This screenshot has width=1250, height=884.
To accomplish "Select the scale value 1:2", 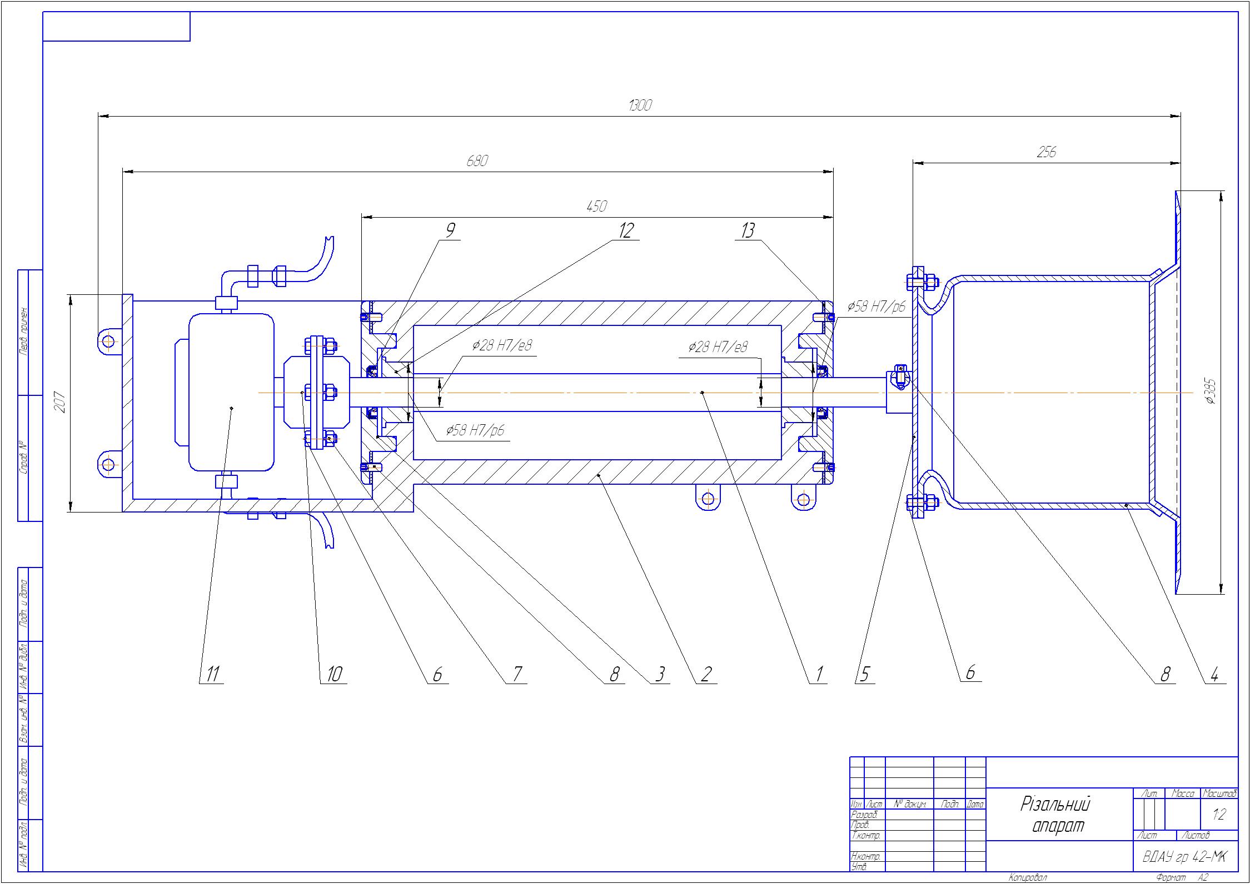I will (1219, 815).
